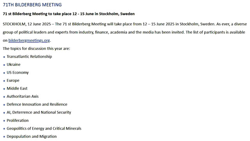Click the bullet dot before Middle East
This screenshot has height=141, width=250.
[4, 89]
